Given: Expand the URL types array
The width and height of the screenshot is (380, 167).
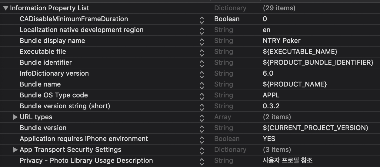Looking at the screenshot, I should pos(15,117).
